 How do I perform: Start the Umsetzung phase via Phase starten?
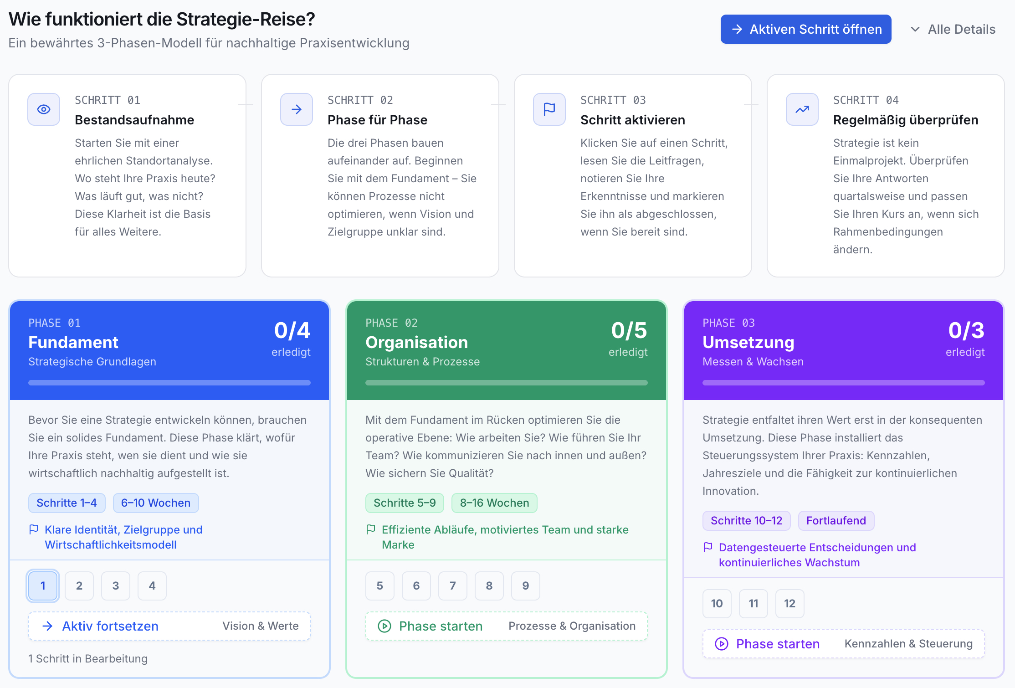pyautogui.click(x=844, y=644)
